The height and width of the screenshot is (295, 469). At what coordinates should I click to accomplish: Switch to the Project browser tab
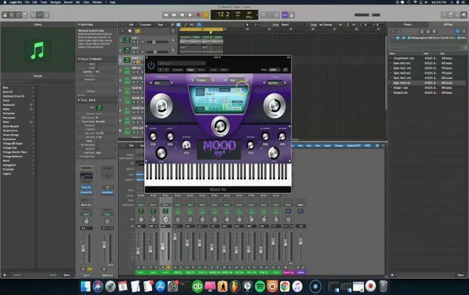tap(408, 25)
